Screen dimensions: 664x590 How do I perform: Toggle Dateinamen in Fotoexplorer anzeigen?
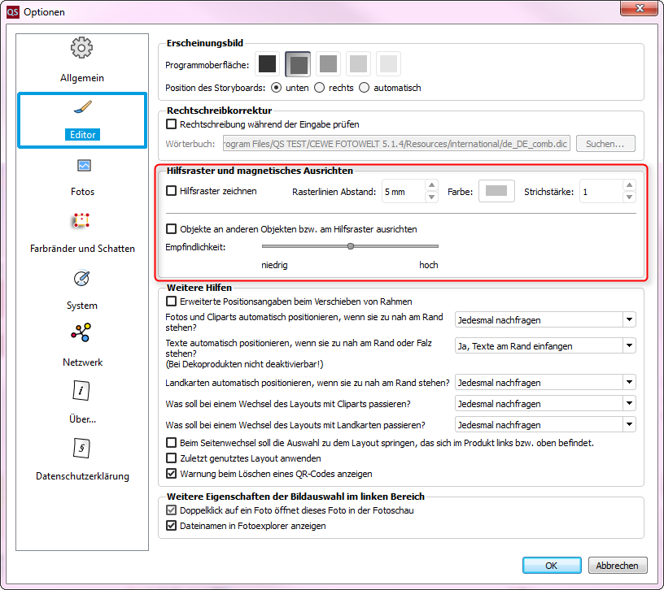click(x=171, y=525)
